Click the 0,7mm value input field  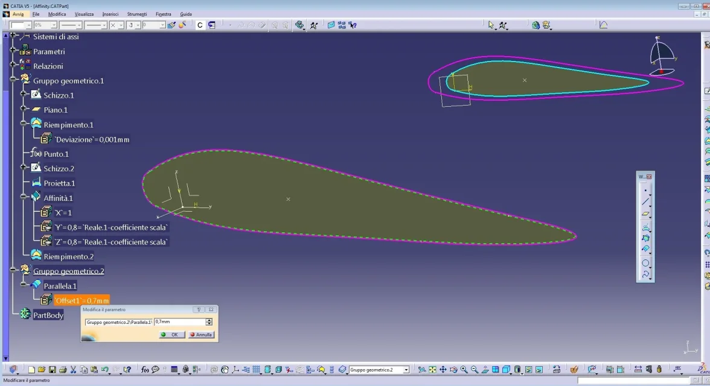[180, 321]
